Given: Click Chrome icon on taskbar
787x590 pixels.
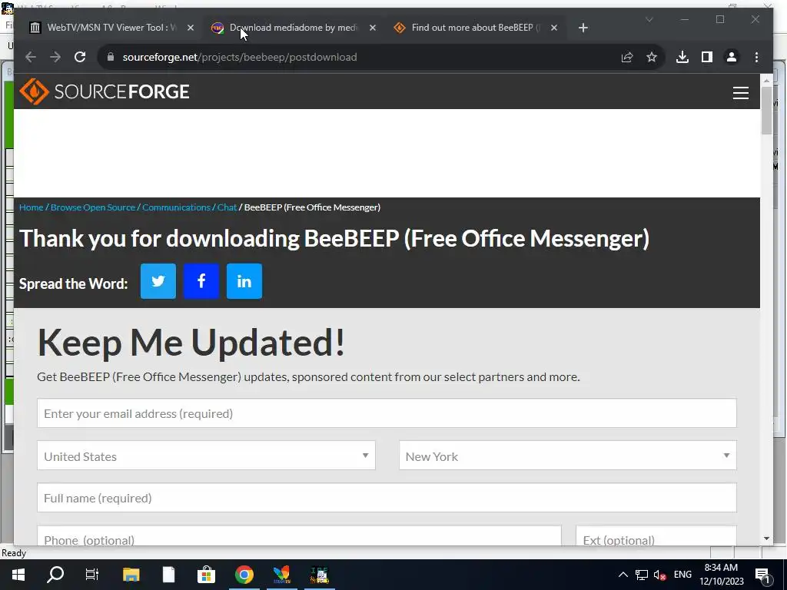Looking at the screenshot, I should point(244,575).
